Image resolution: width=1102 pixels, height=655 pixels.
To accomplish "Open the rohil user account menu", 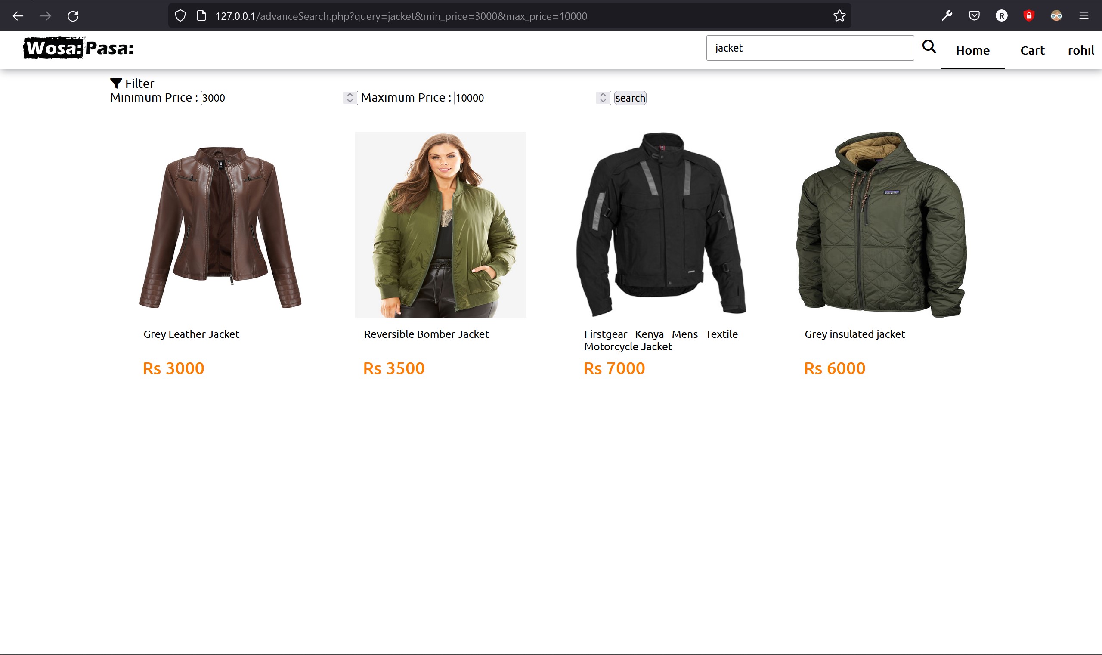I will point(1080,50).
